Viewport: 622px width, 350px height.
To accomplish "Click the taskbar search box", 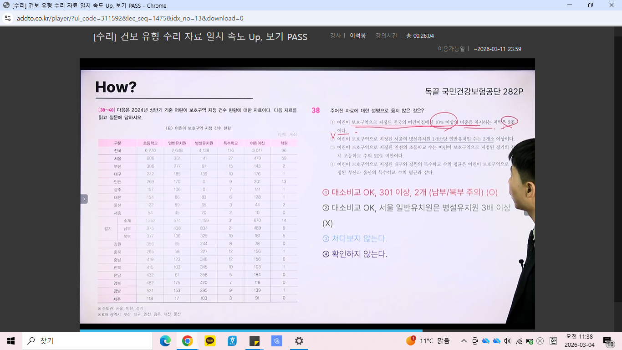I will tap(87, 341).
